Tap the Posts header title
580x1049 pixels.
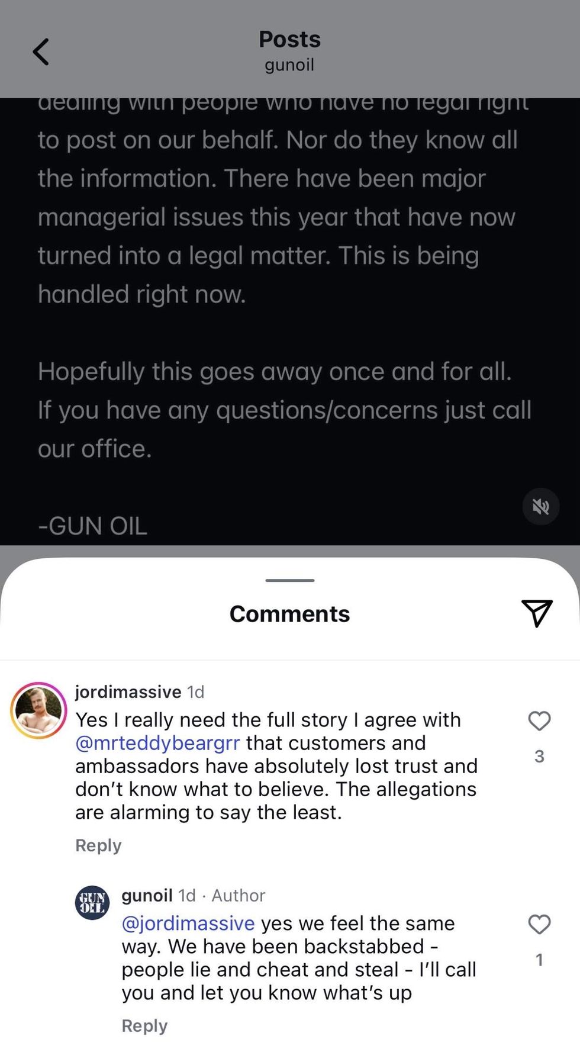[289, 39]
